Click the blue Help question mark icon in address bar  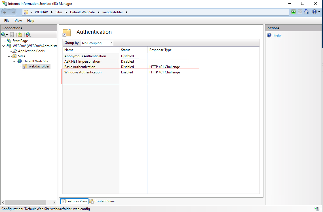tap(314, 12)
